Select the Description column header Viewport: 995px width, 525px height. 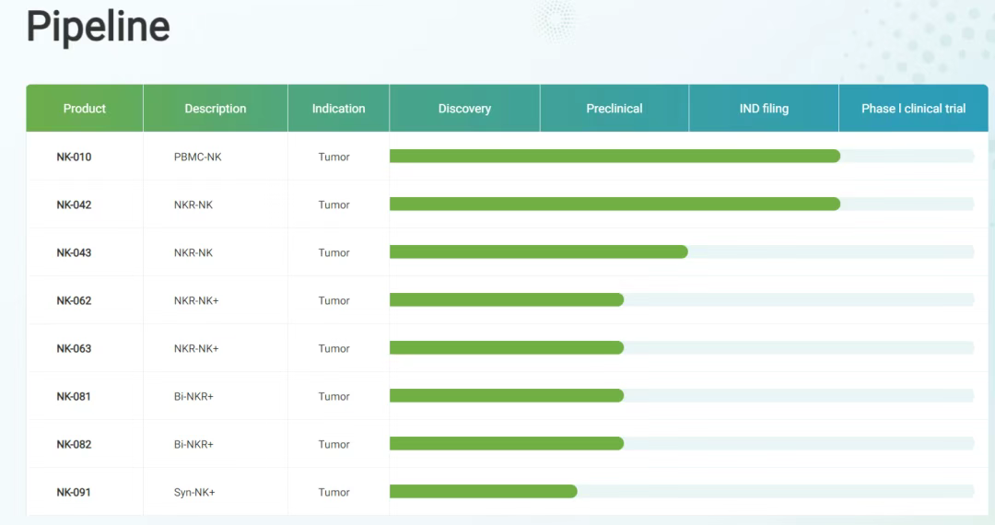pyautogui.click(x=216, y=109)
